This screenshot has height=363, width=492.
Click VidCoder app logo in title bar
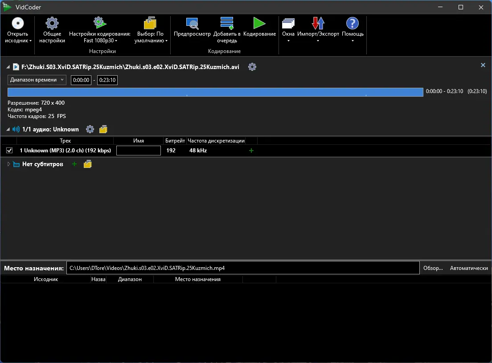7,7
